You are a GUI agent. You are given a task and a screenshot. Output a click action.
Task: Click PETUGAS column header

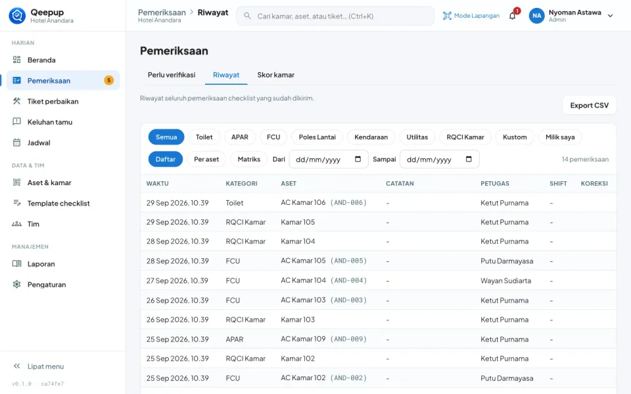tap(495, 183)
